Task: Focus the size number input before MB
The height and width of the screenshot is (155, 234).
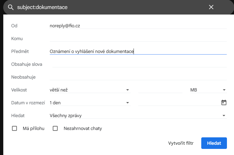Action: (x=160, y=90)
